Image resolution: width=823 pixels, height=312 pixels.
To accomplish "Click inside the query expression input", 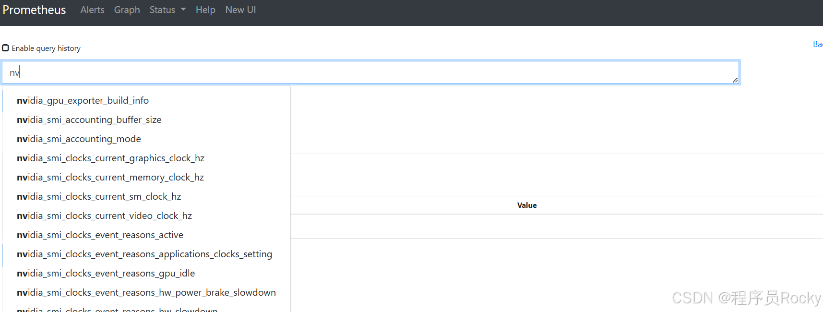I will (370, 72).
